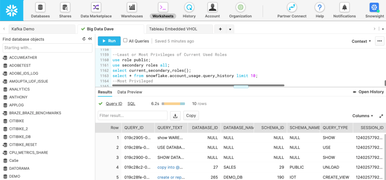Run the current query
386x180 pixels.
(109, 41)
